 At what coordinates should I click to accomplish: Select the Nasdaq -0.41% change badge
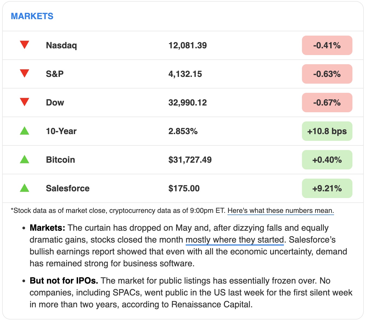[327, 45]
